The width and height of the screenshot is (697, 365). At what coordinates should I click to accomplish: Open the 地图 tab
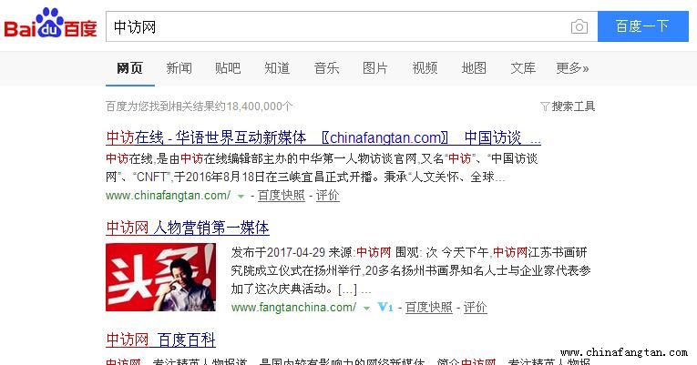coord(474,68)
